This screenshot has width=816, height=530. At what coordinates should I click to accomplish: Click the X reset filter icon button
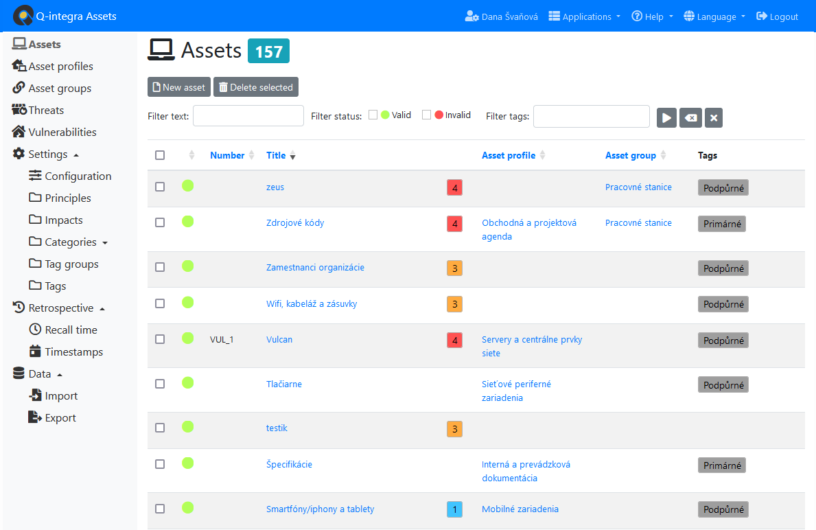point(714,117)
